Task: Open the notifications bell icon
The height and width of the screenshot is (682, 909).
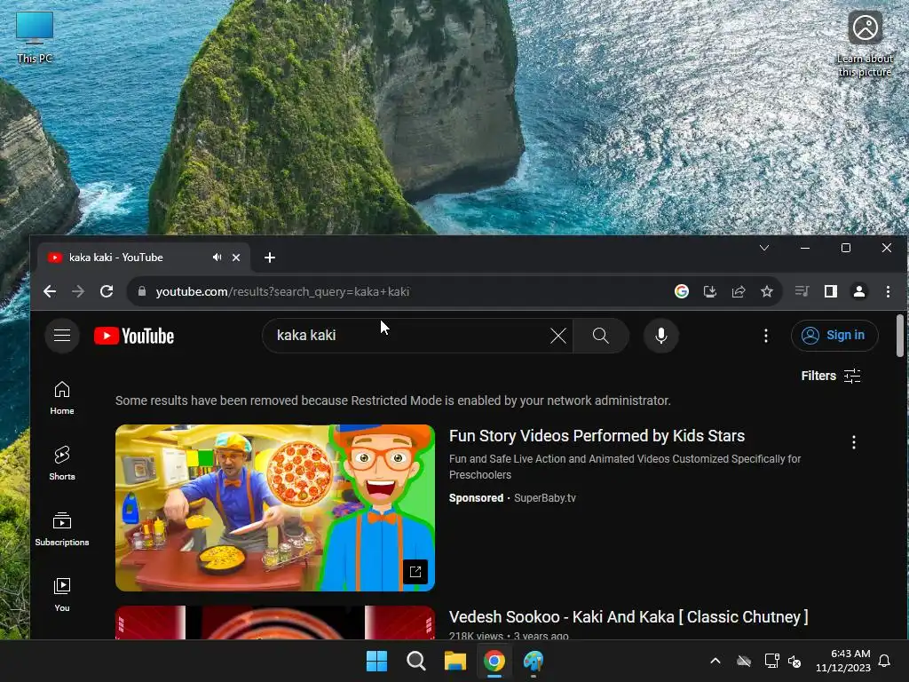Action: coord(885,661)
